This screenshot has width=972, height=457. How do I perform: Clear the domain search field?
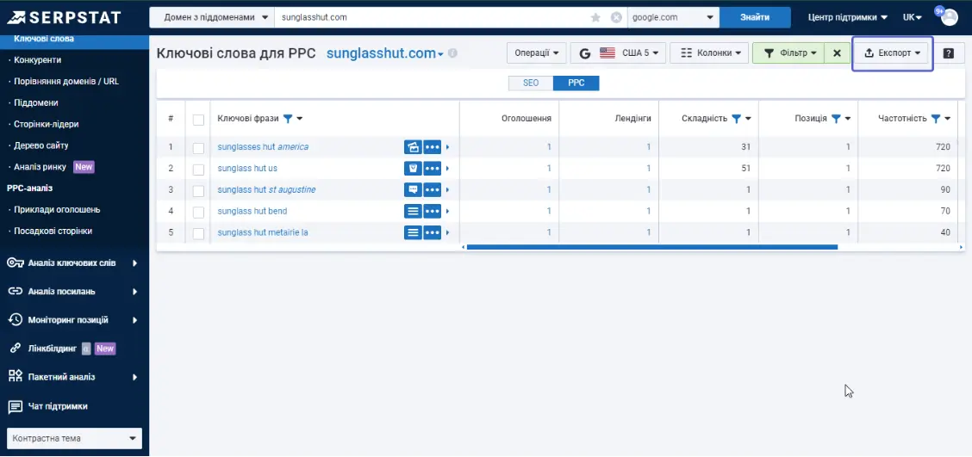[616, 17]
